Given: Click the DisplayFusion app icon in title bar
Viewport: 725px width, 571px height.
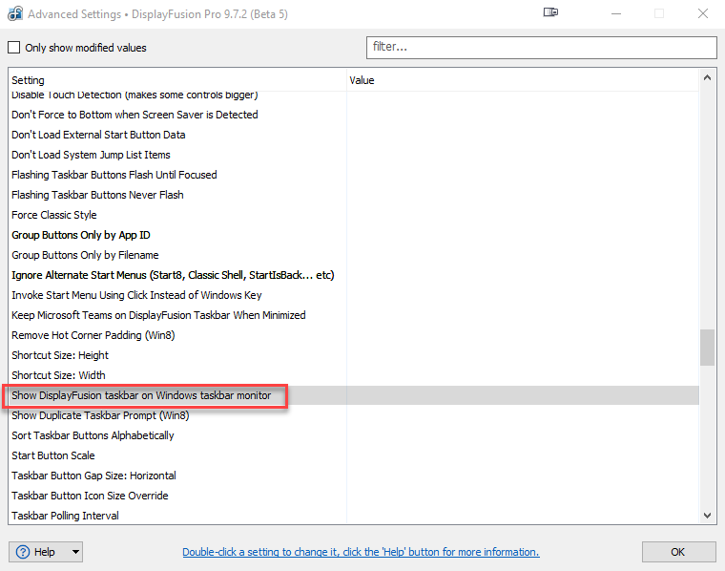Looking at the screenshot, I should coord(13,14).
